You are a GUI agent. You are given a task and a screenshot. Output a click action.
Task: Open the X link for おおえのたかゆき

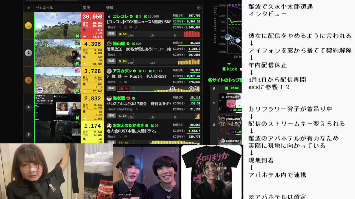coord(120,137)
